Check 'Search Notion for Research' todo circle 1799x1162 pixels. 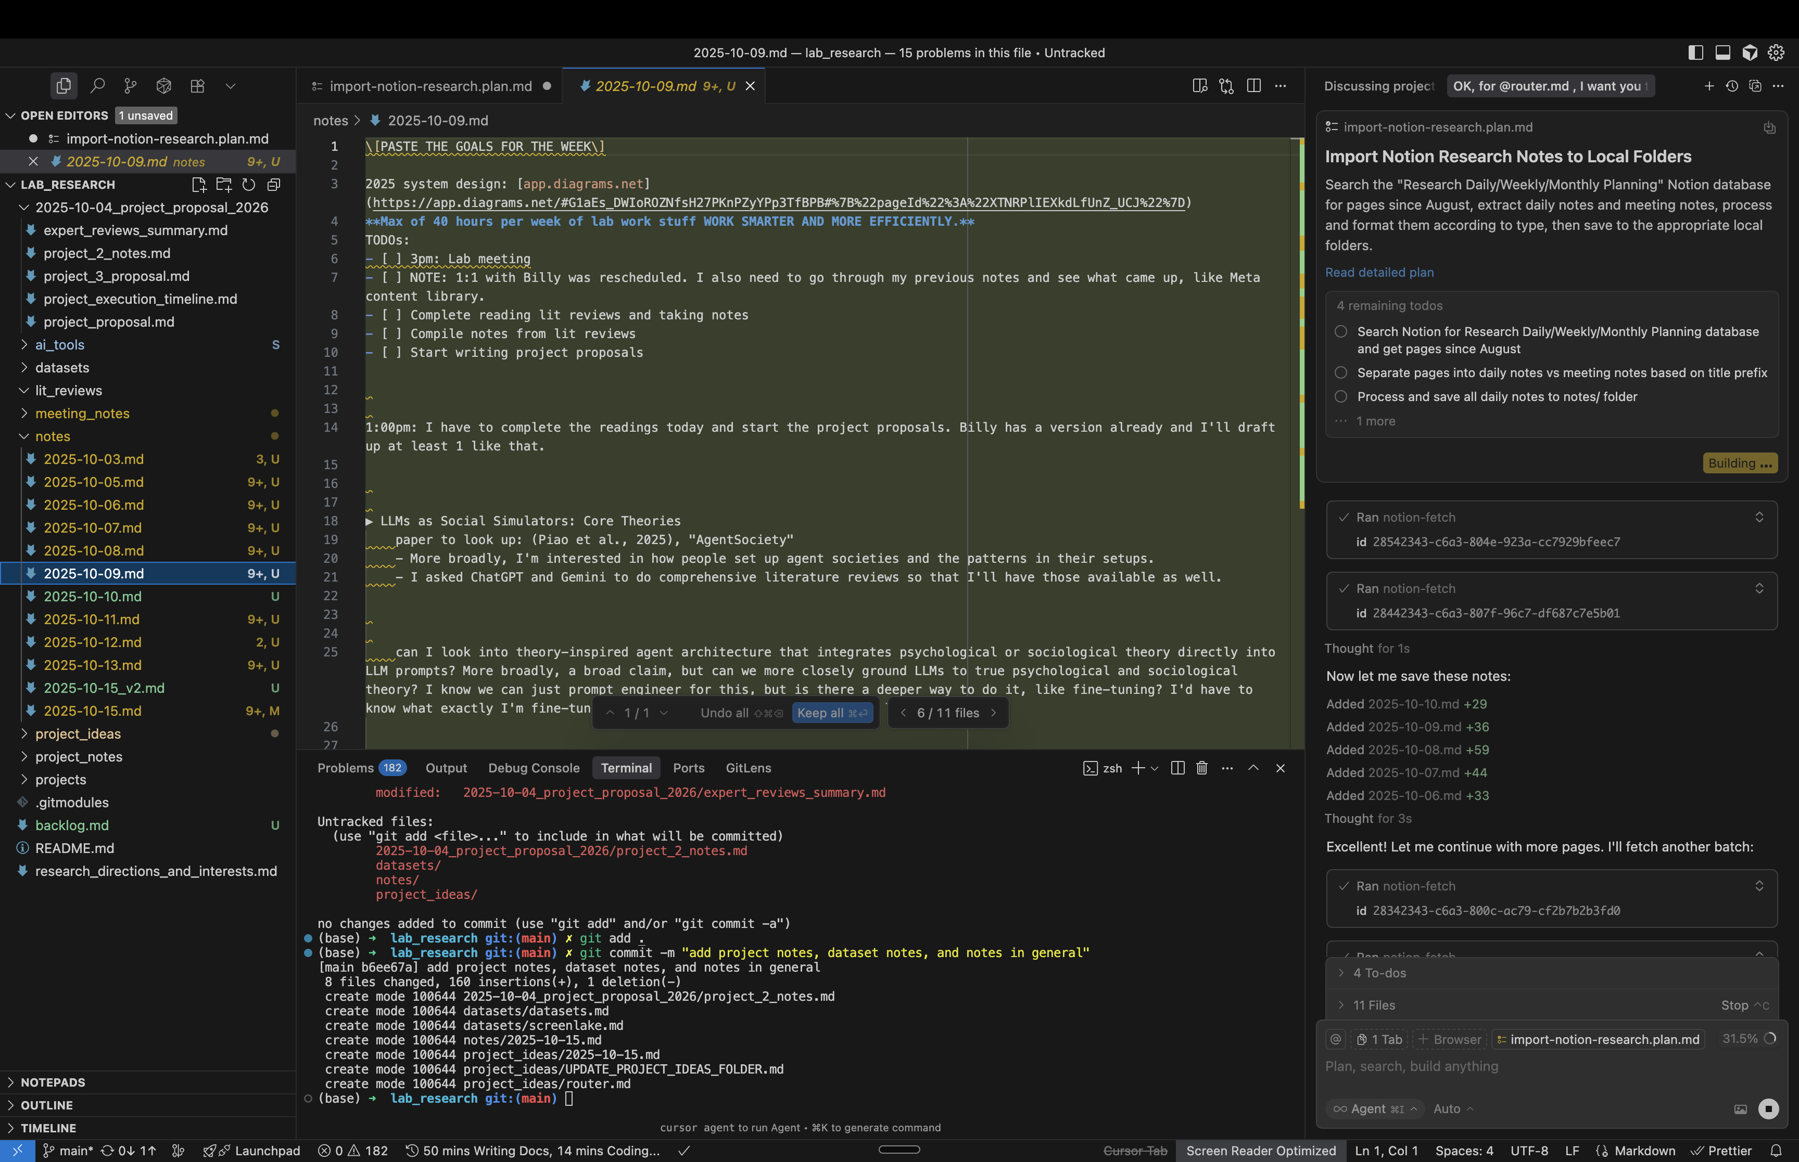(1341, 332)
